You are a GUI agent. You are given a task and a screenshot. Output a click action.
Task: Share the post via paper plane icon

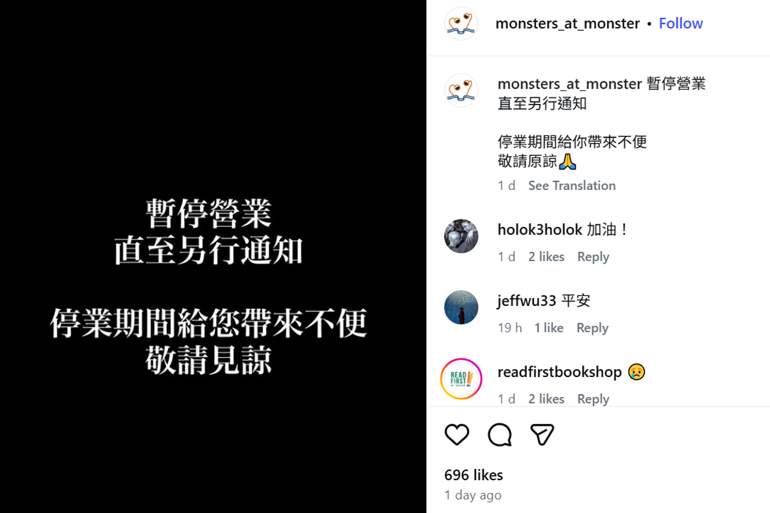(542, 435)
